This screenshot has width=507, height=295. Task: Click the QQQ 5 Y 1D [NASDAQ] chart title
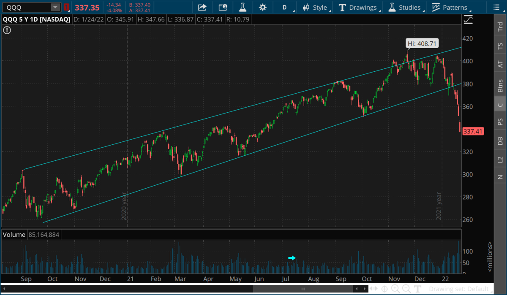click(37, 19)
